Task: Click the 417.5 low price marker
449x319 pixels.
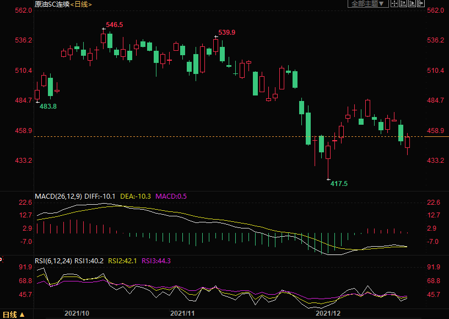Action: click(339, 183)
